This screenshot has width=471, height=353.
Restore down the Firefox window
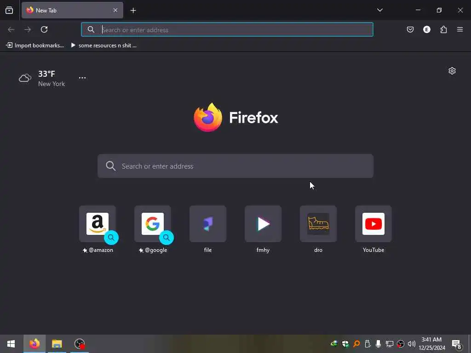439,10
